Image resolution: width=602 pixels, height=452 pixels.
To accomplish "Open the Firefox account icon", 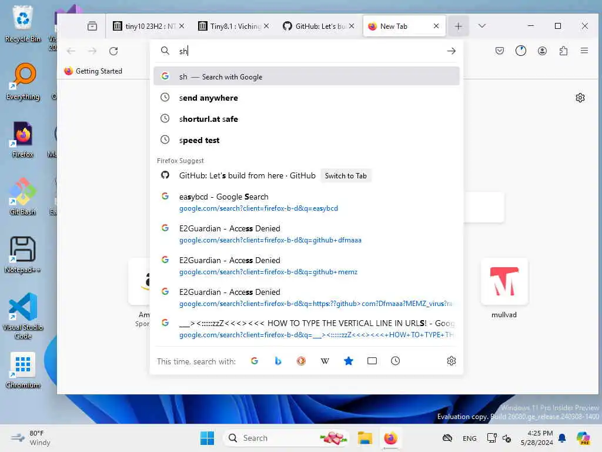I will tap(542, 51).
